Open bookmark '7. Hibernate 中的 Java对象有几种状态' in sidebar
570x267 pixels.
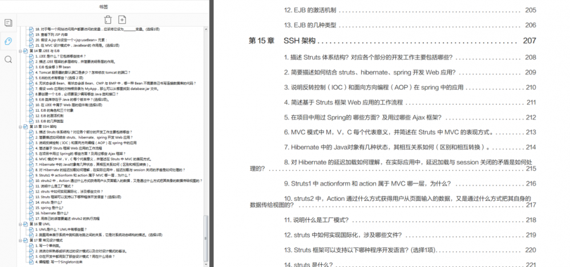(x=93, y=164)
